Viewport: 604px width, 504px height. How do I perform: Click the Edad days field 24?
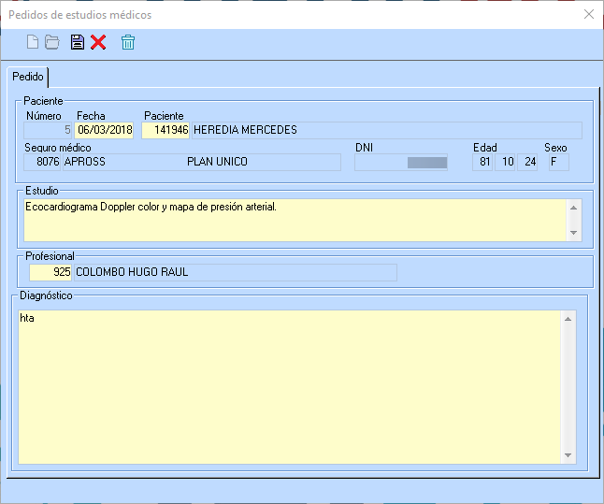(x=527, y=162)
